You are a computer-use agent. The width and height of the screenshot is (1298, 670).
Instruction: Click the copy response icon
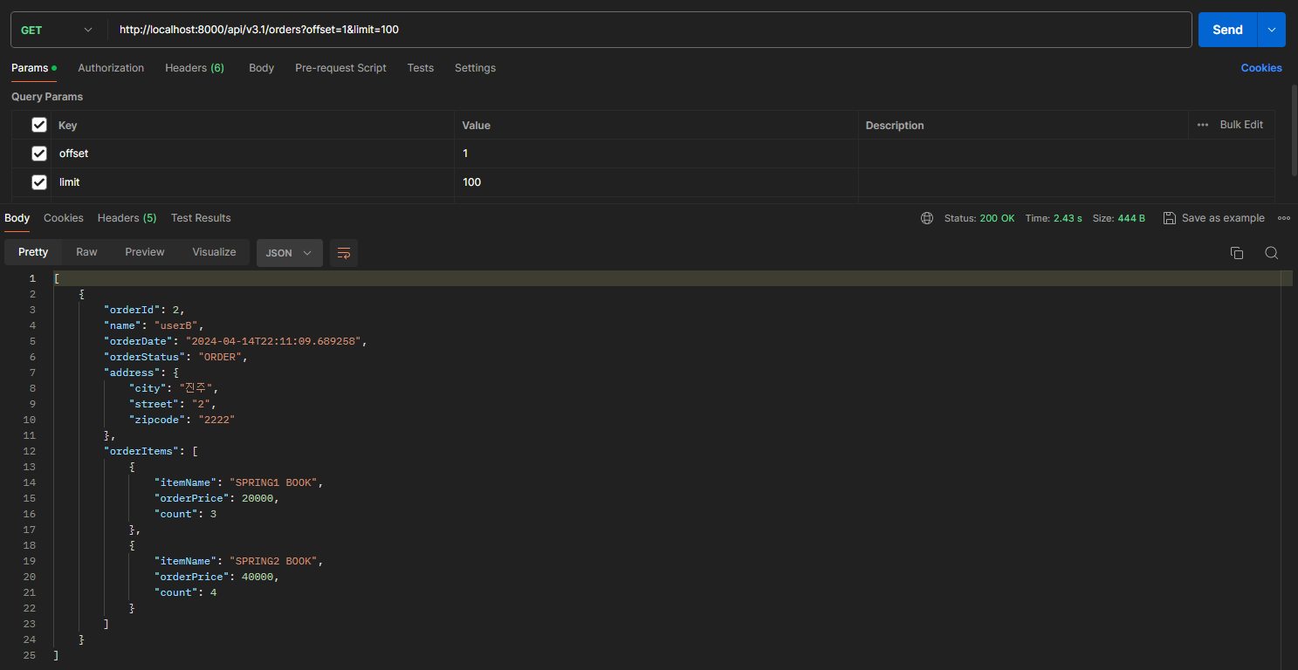tap(1237, 253)
